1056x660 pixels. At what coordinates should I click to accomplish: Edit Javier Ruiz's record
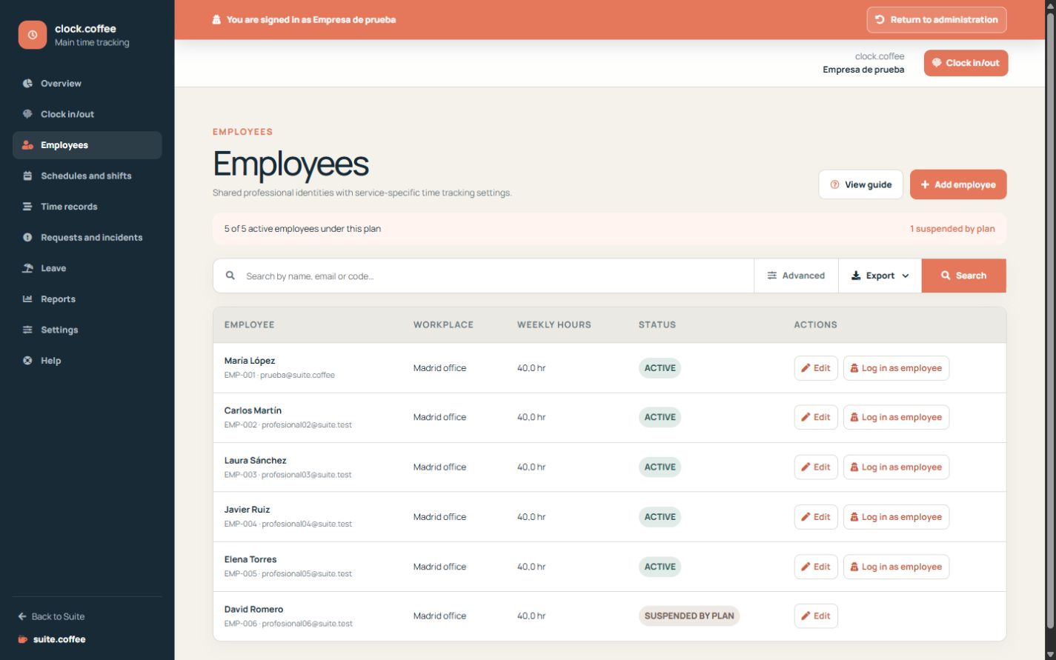(816, 517)
